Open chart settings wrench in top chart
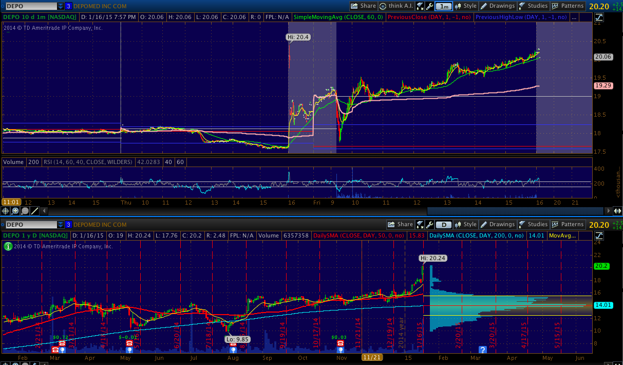Screen dimensions: 623x365 (429, 6)
